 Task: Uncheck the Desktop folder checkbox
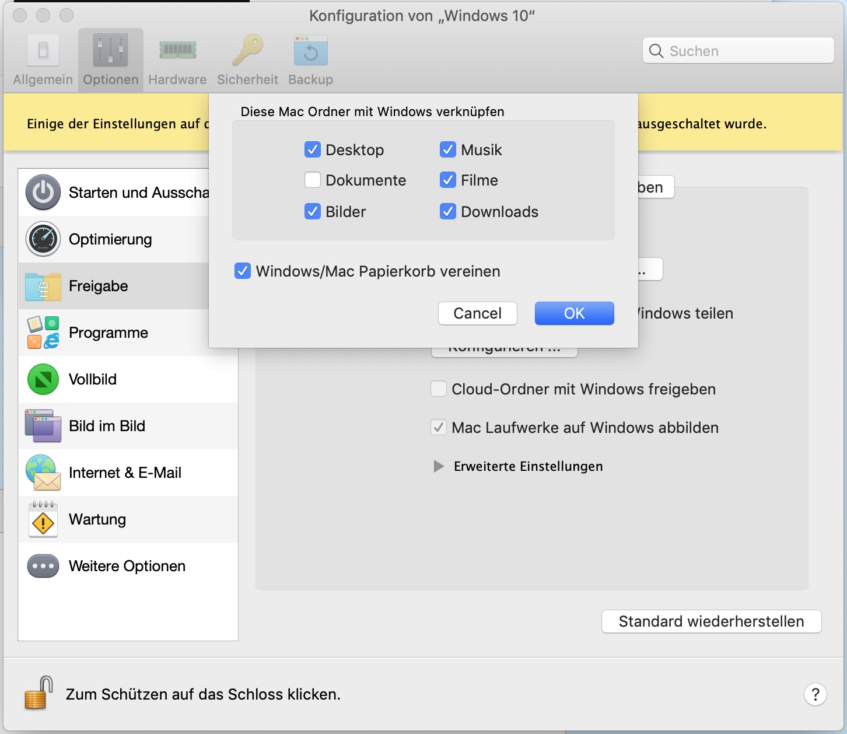coord(313,150)
